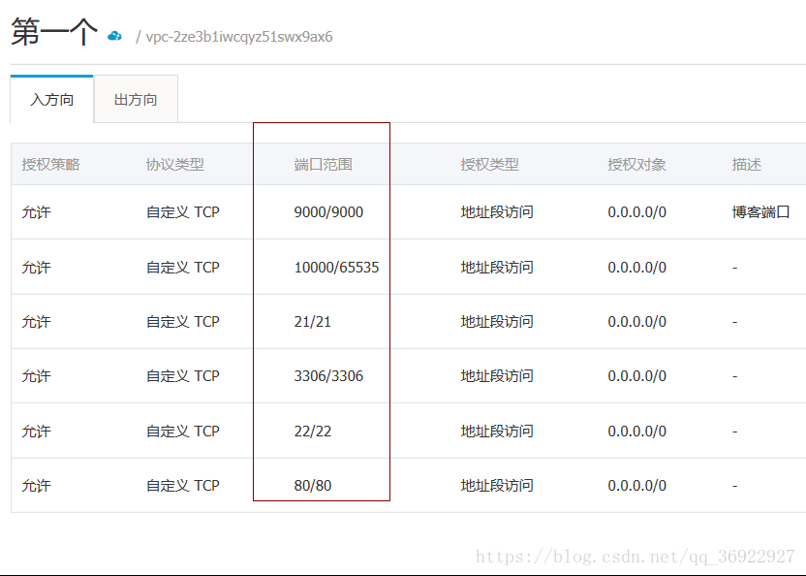
Task: Click 允许 in the 80/80 row
Action: click(37, 486)
